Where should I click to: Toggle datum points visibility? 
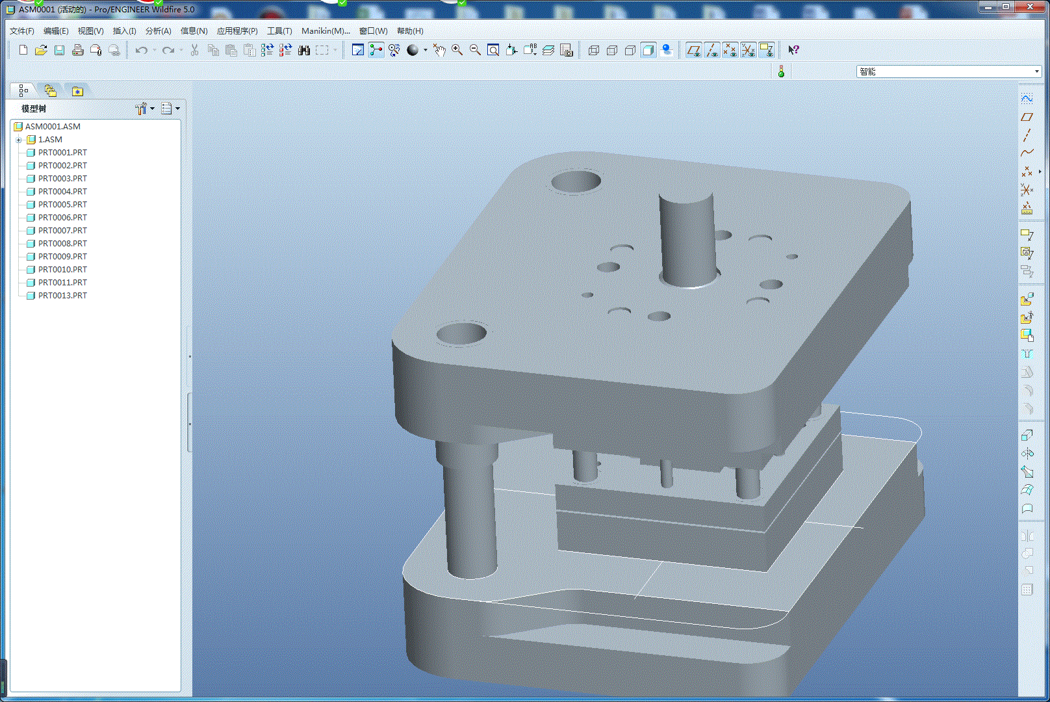point(730,50)
